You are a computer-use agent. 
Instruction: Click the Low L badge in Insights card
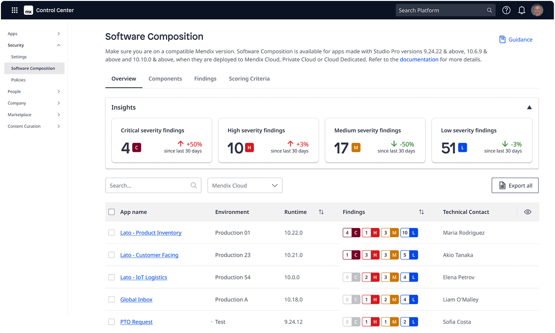pos(462,148)
